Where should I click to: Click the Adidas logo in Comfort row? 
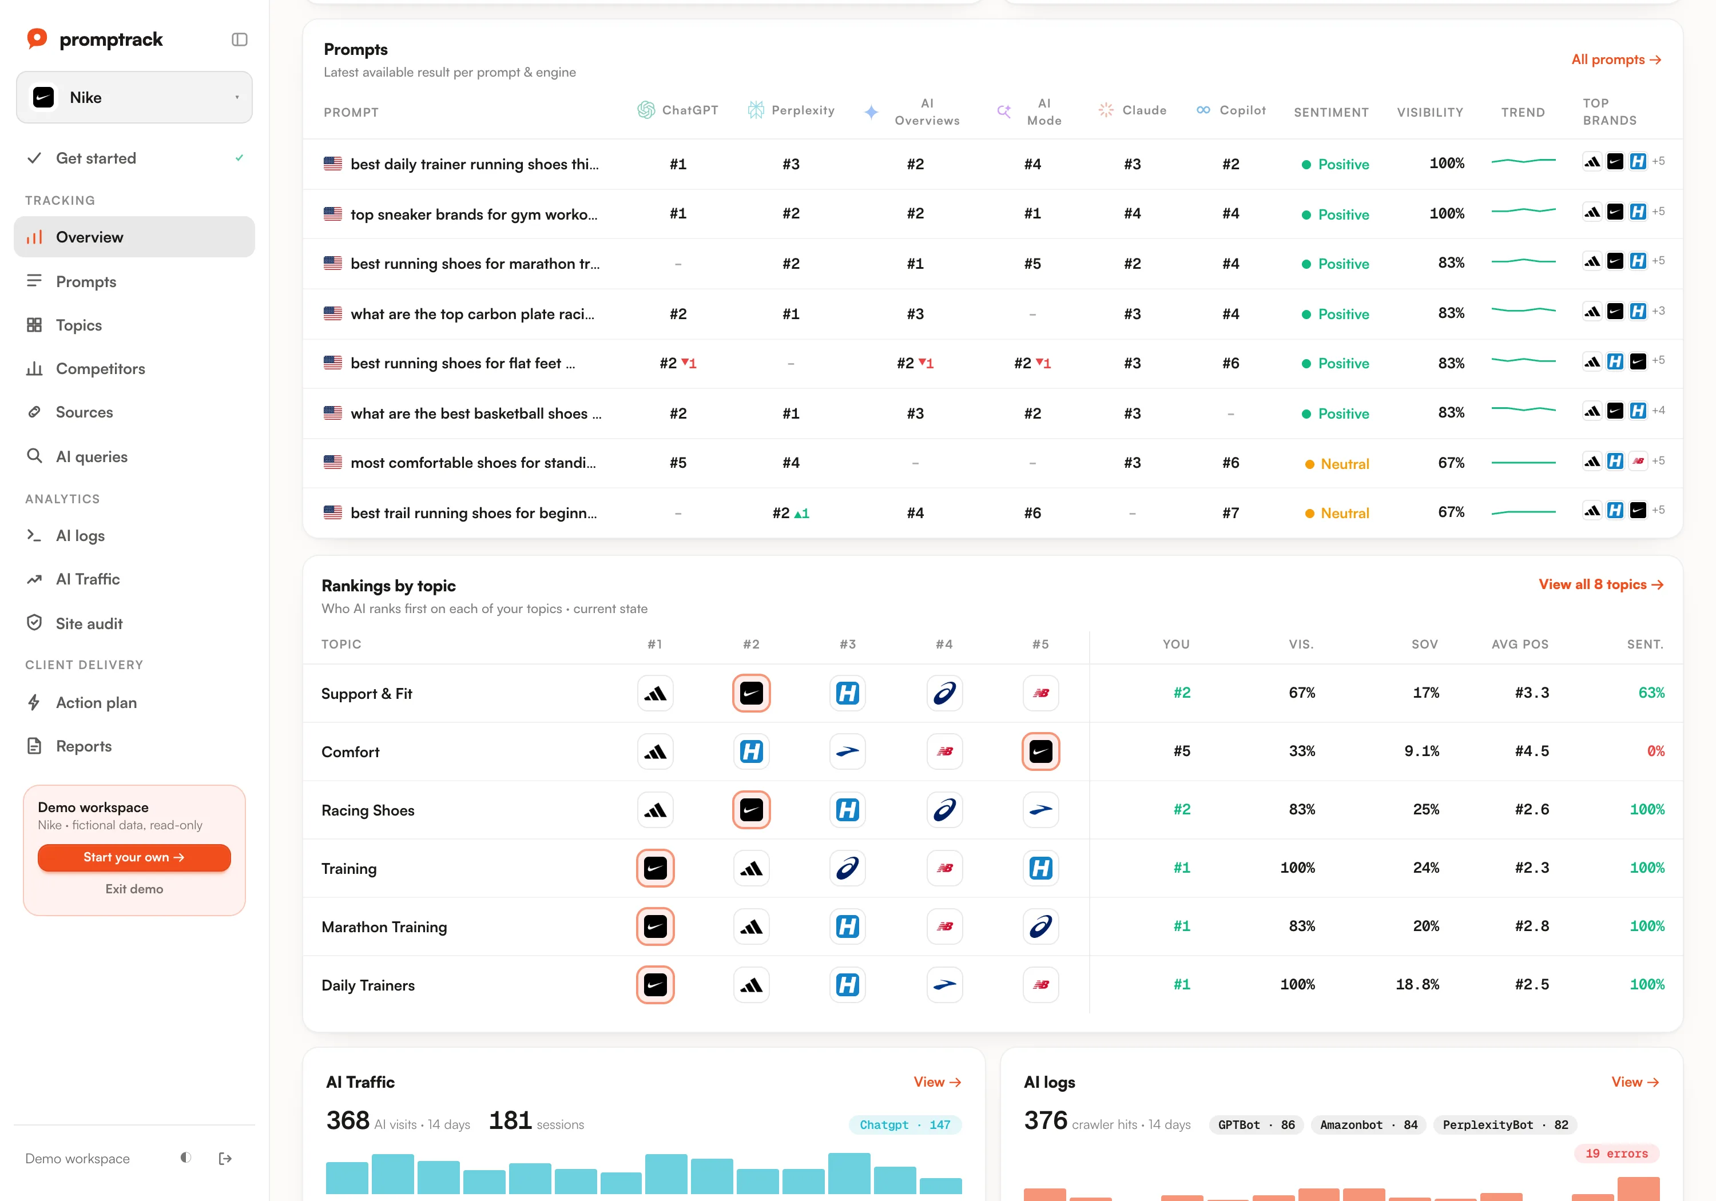pos(655,752)
